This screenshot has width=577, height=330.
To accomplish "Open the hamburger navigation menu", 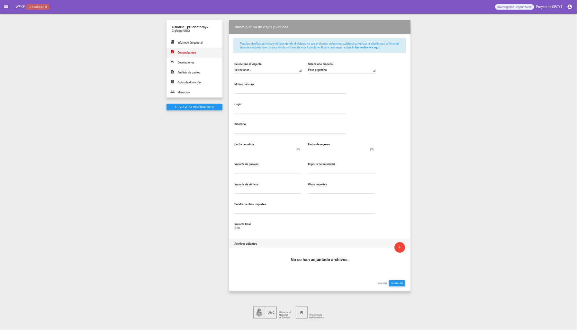I will tap(6, 7).
